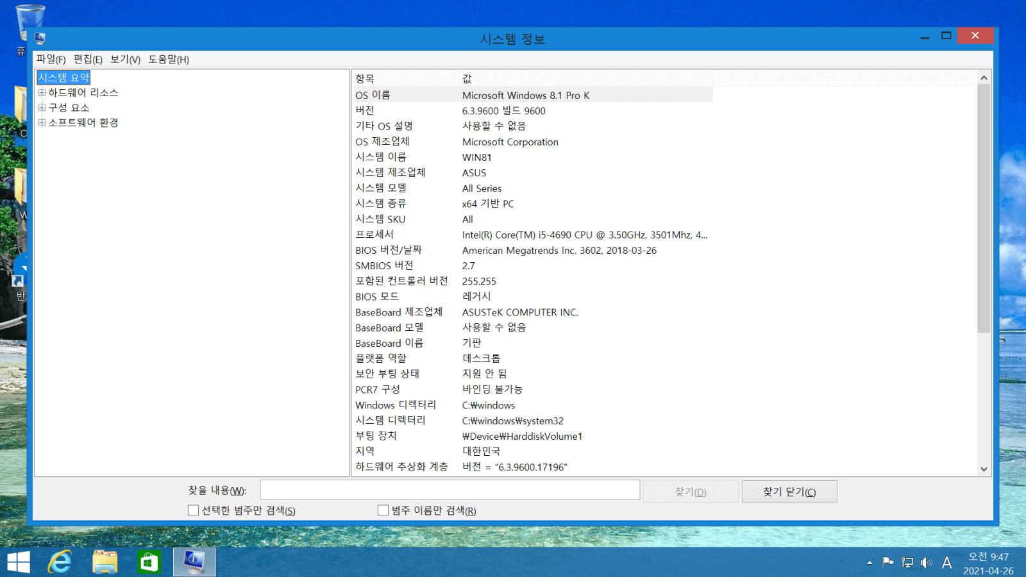The width and height of the screenshot is (1026, 577).
Task: Select the SMBIOS 버전 row
Action: click(532, 266)
